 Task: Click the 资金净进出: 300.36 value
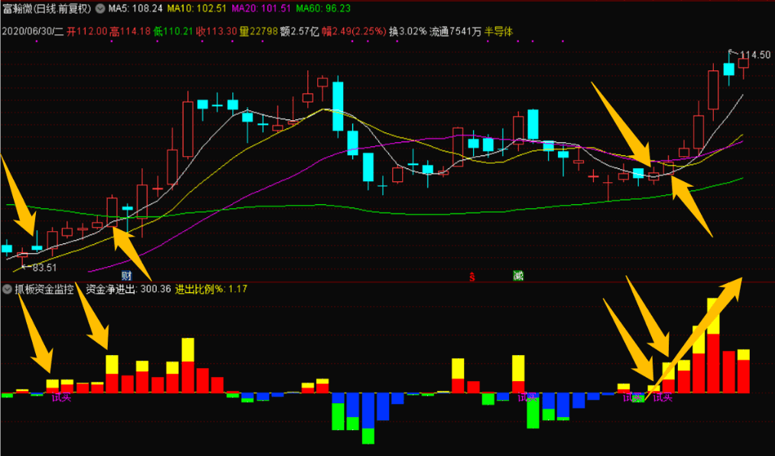pyautogui.click(x=128, y=289)
